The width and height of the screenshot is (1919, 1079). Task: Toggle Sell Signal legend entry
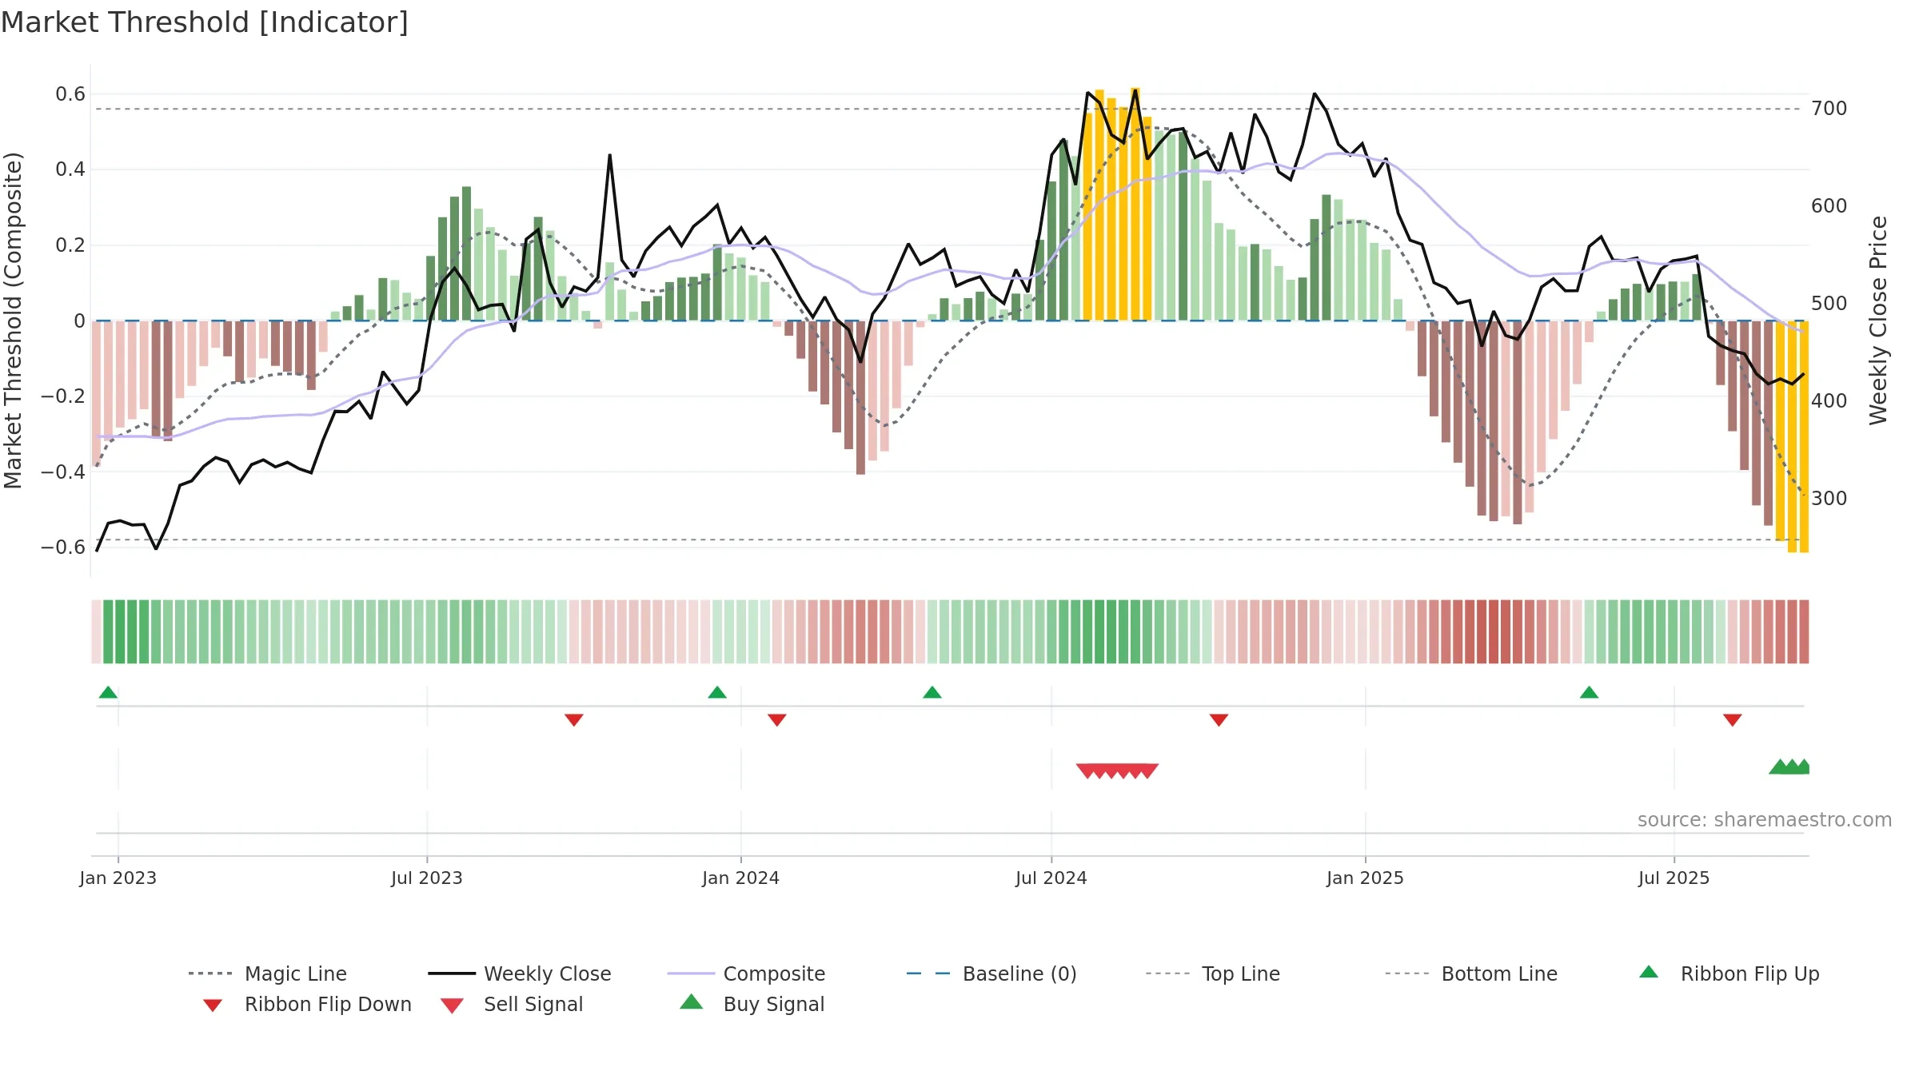coord(512,1005)
